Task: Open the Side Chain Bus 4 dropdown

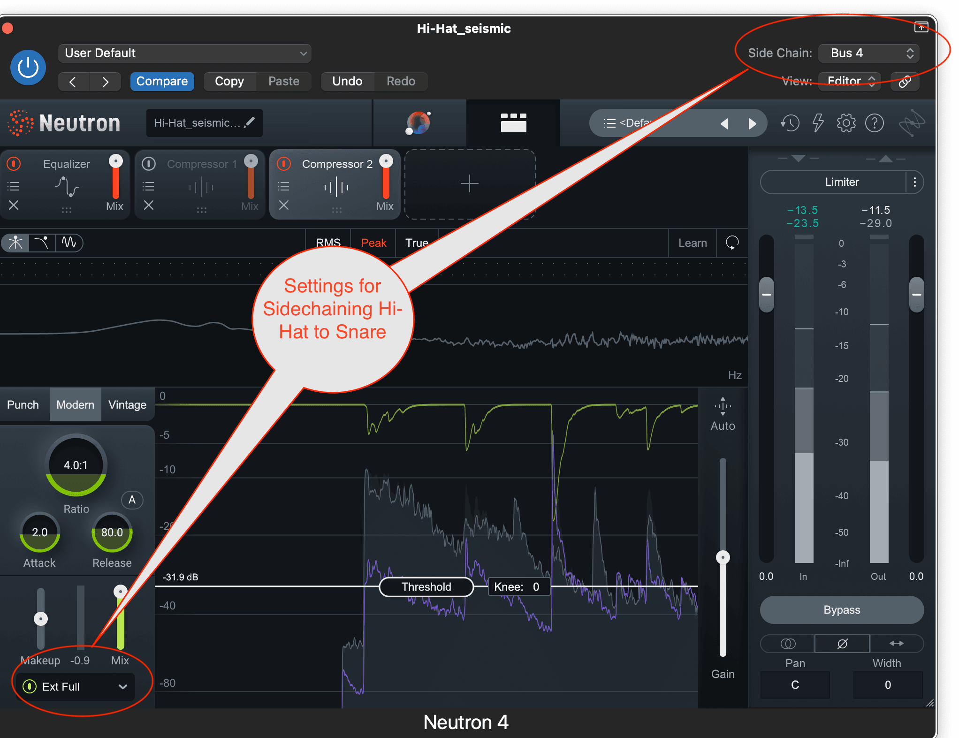Action: pyautogui.click(x=869, y=53)
